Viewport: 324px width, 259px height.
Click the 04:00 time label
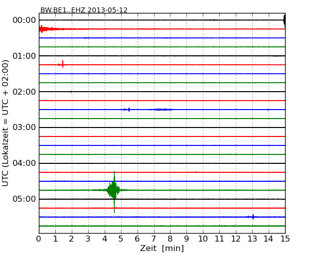24,163
